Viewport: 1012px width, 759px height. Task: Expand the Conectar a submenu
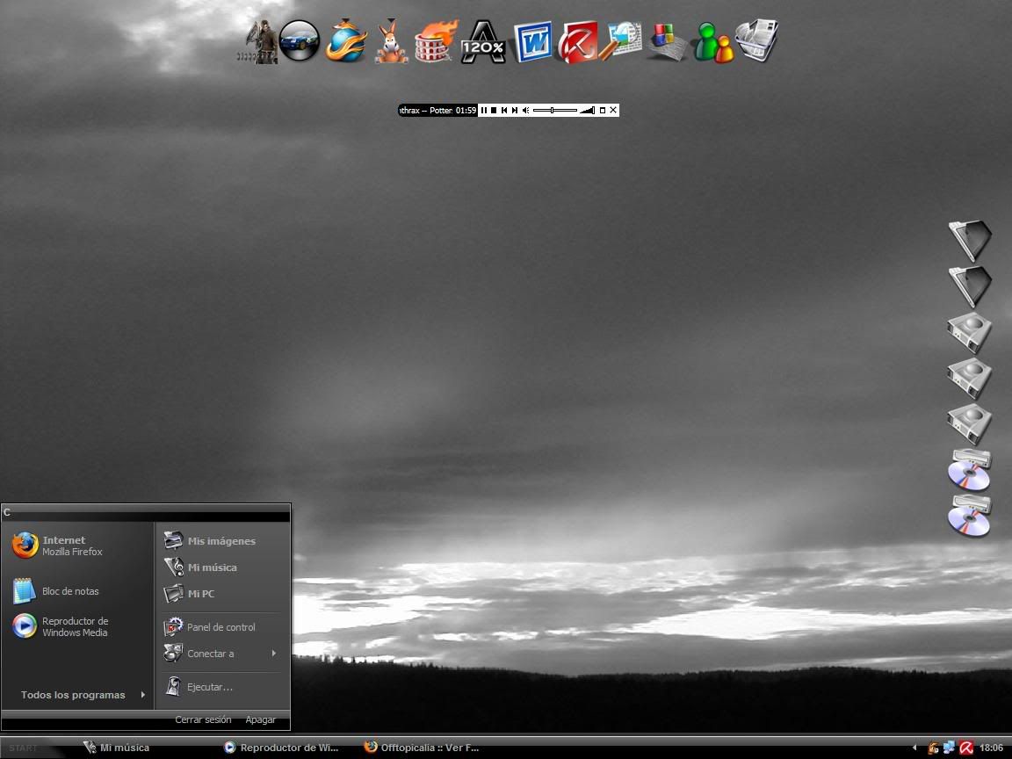pyautogui.click(x=221, y=654)
